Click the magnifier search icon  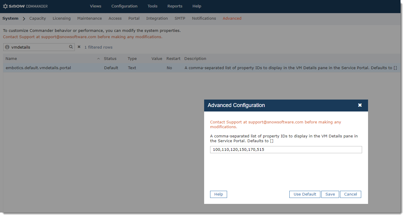point(71,47)
